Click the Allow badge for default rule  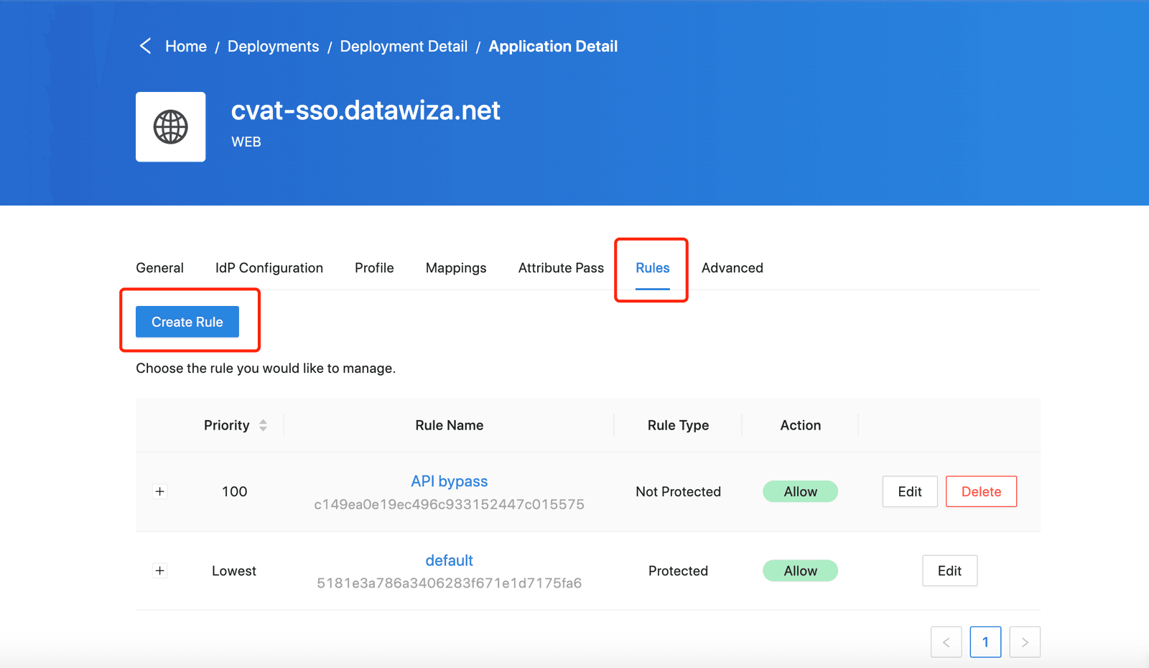800,570
